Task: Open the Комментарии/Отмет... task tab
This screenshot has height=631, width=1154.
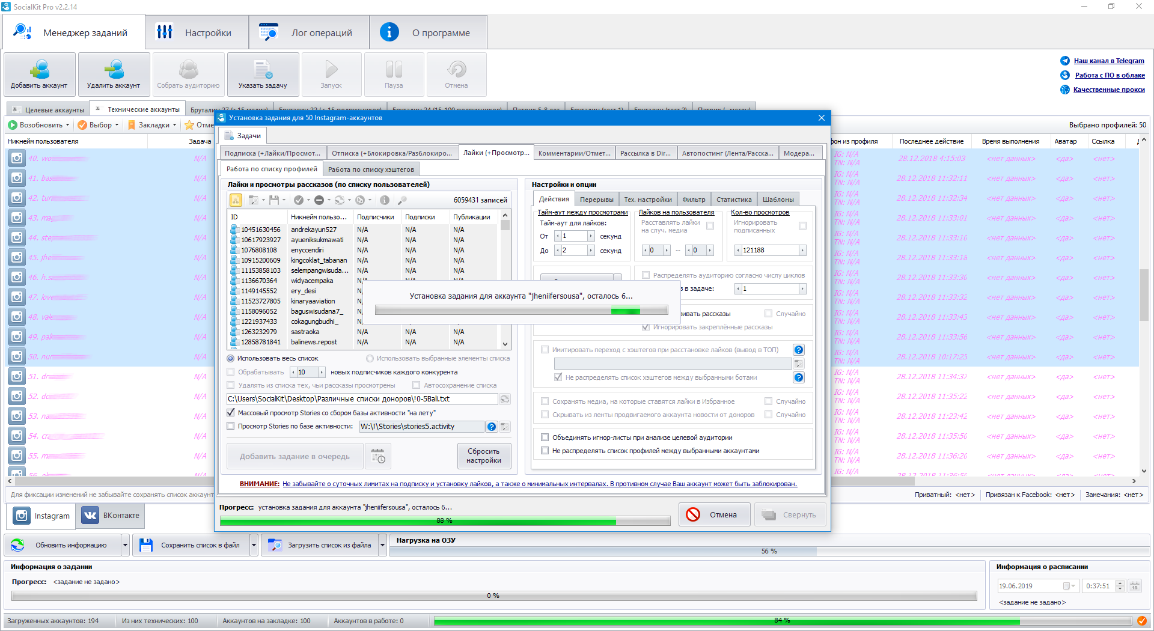Action: click(x=574, y=153)
